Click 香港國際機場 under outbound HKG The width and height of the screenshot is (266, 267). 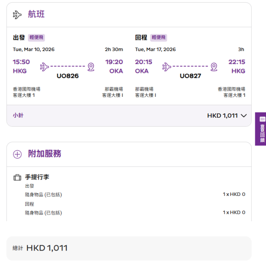[x=27, y=89]
